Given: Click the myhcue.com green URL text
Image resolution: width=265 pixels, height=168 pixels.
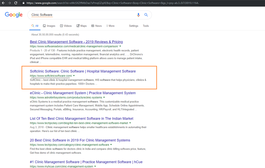Looking at the screenshot, I should (x=62, y=166).
